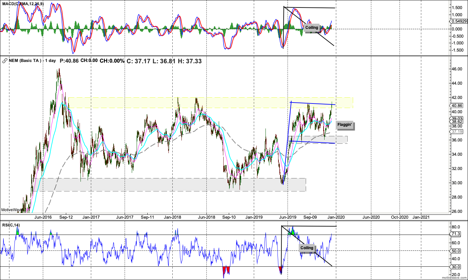Click the H: 37.33 high readout

point(190,61)
